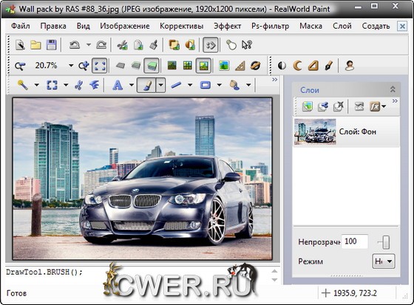Select the line drawing tool

pos(176,85)
